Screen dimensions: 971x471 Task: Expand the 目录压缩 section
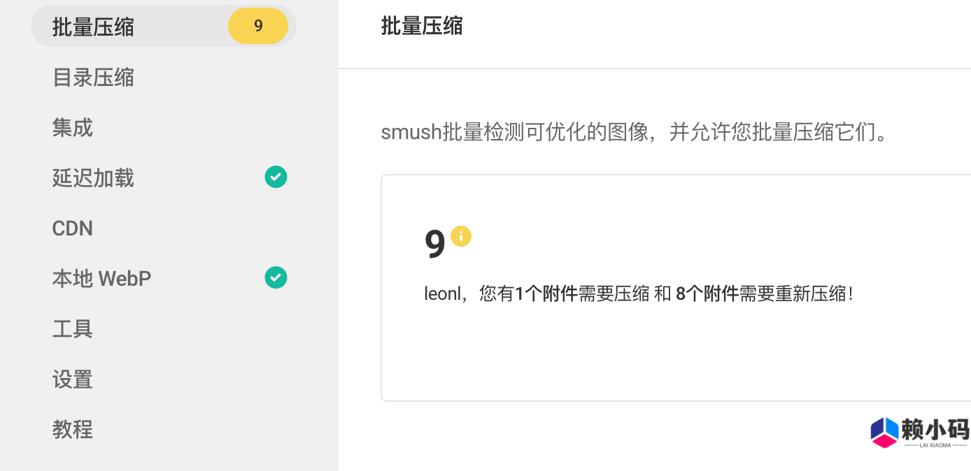point(92,78)
